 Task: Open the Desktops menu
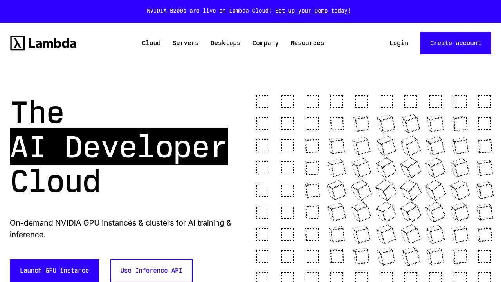coord(225,43)
